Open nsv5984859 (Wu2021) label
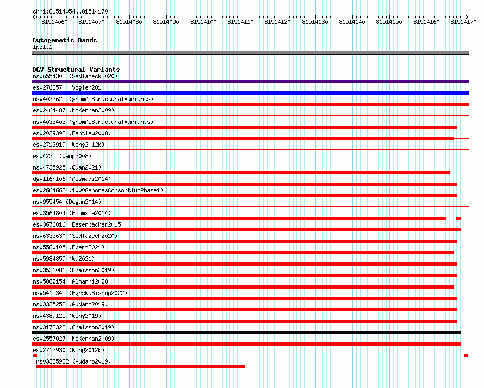 tap(64, 259)
